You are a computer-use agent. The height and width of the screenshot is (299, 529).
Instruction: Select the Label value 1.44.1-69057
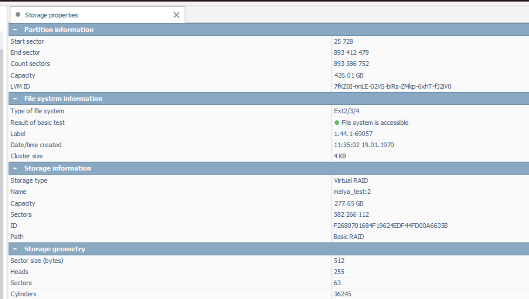pos(353,134)
